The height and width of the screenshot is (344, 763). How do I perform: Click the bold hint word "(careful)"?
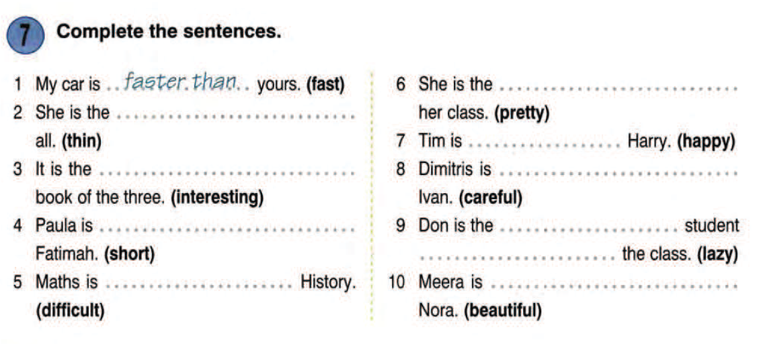(490, 198)
